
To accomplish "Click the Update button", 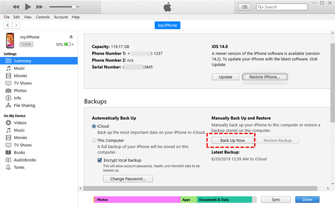I will click(x=225, y=77).
